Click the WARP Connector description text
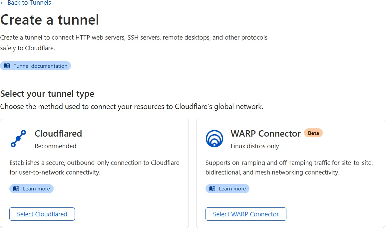 [290, 168]
